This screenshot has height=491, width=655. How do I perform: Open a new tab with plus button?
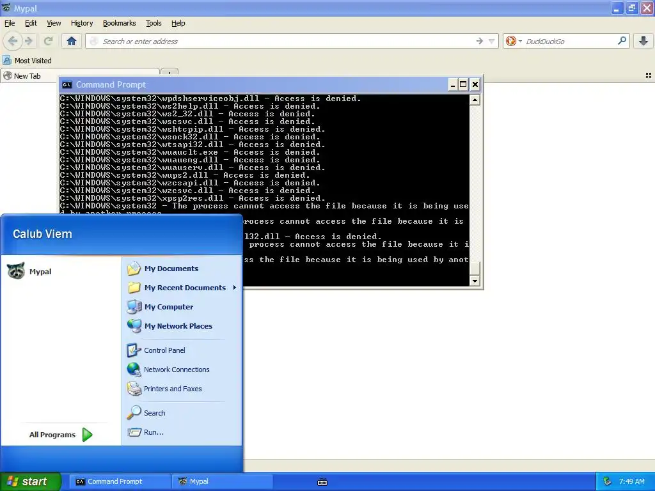point(169,73)
